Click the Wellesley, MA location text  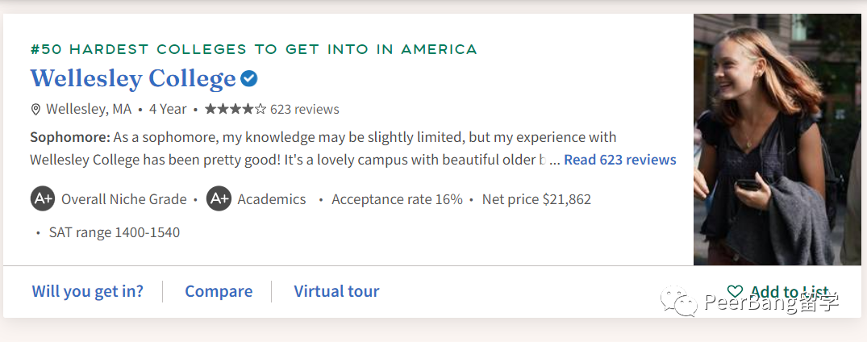pos(89,109)
